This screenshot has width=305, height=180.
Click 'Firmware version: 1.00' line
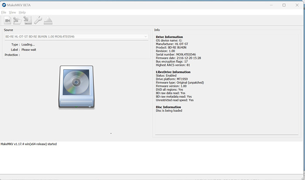click(171, 86)
